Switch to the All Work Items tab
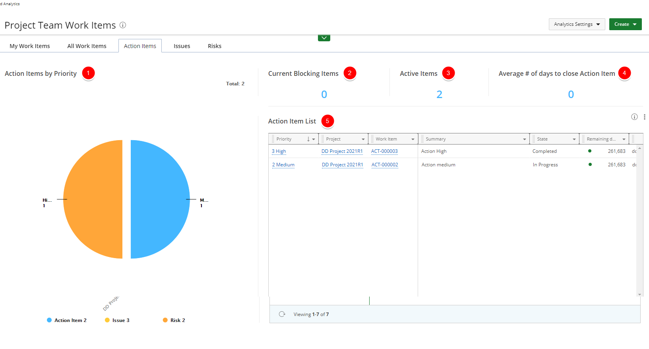Image resolution: width=649 pixels, height=349 pixels. coord(87,46)
